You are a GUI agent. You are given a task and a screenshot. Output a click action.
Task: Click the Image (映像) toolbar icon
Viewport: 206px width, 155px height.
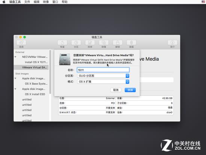tap(104, 43)
